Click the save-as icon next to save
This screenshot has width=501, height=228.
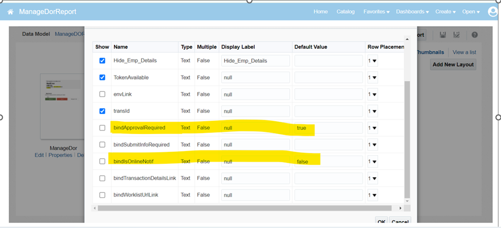(456, 35)
